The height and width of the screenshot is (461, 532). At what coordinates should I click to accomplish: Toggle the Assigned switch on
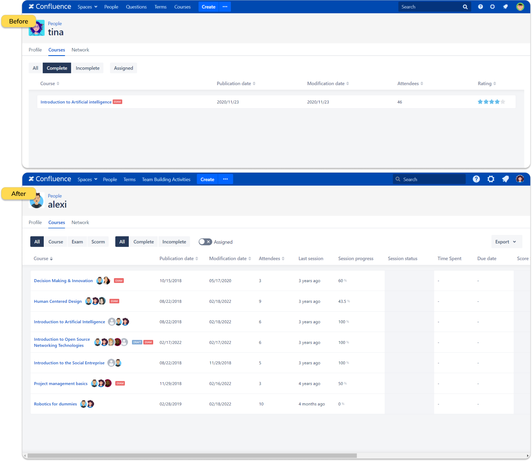point(205,242)
